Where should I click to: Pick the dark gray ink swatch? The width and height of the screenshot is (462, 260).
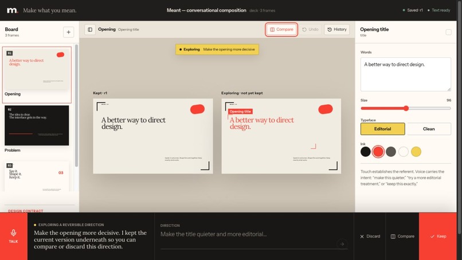click(391, 152)
